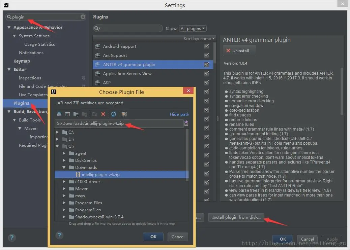Open plugin search history dropdown magnifier

click(x=97, y=28)
